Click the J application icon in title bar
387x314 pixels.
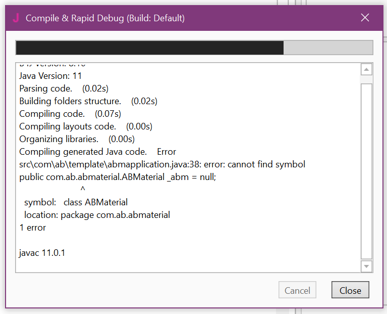tap(16, 18)
